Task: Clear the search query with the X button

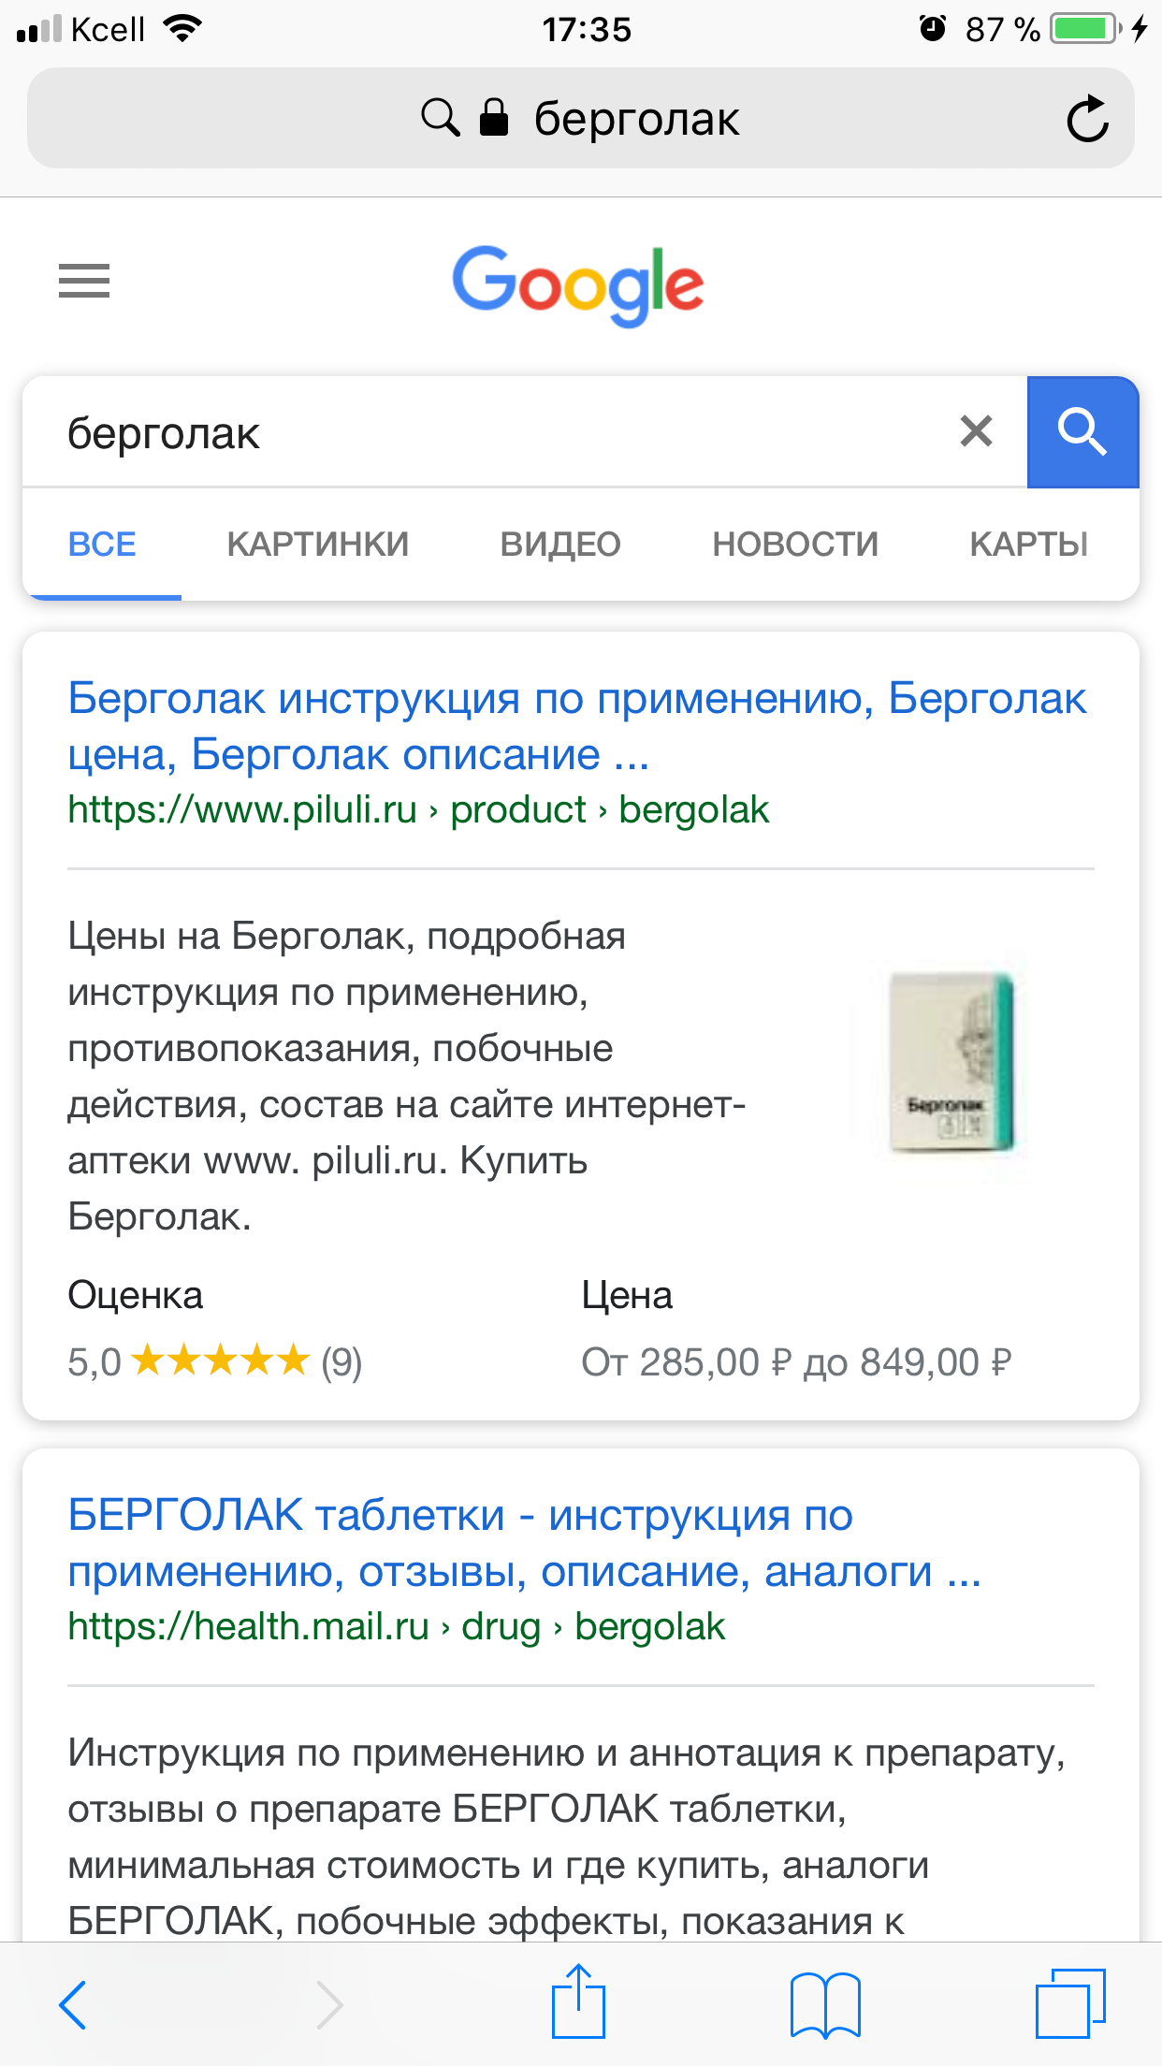Action: pyautogui.click(x=975, y=431)
